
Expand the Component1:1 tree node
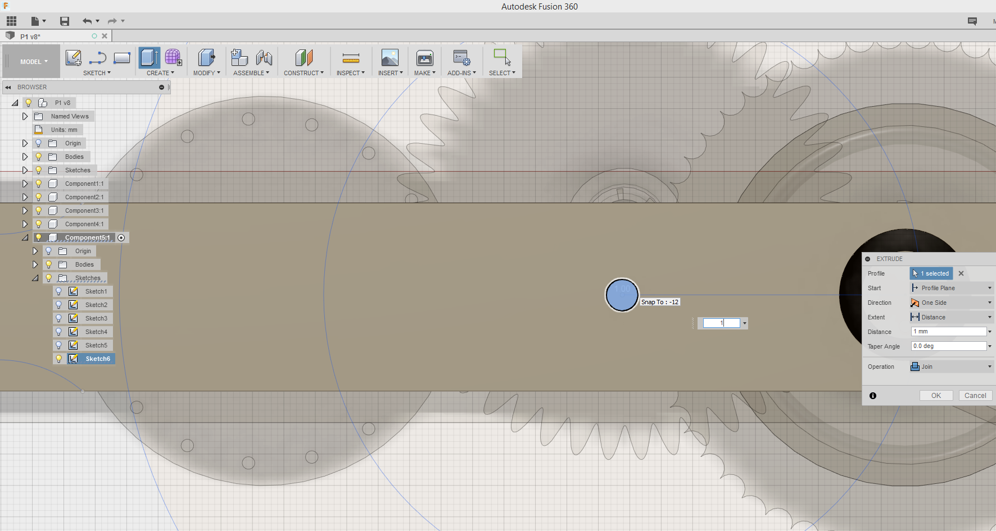point(25,184)
